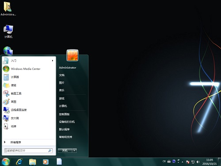Open Action Center flag tray icon
Viewport: 221px width, 166px height.
coord(187,162)
